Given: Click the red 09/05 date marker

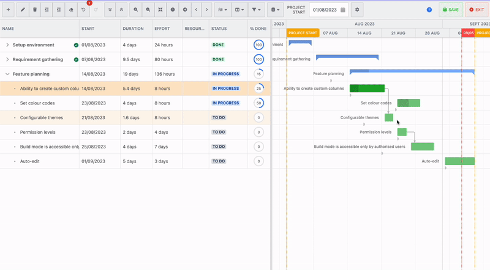Looking at the screenshot, I should point(468,33).
